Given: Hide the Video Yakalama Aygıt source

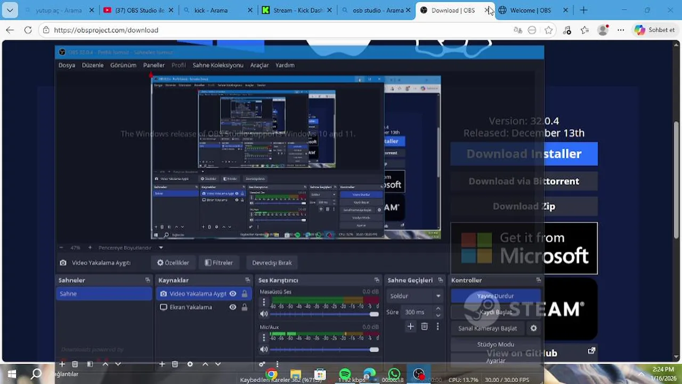Looking at the screenshot, I should [232, 293].
